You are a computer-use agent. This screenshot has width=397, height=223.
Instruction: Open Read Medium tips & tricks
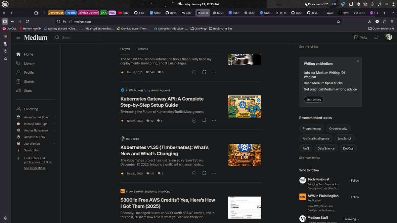pyautogui.click(x=323, y=83)
